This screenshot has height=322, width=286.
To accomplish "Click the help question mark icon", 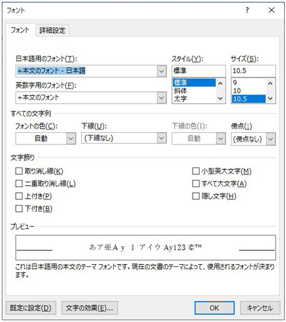I will pos(247,10).
